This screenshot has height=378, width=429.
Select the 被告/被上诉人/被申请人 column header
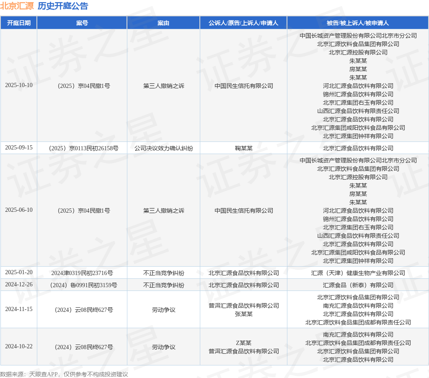[358, 23]
